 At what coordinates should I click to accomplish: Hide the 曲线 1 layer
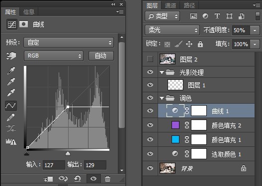(x=150, y=110)
